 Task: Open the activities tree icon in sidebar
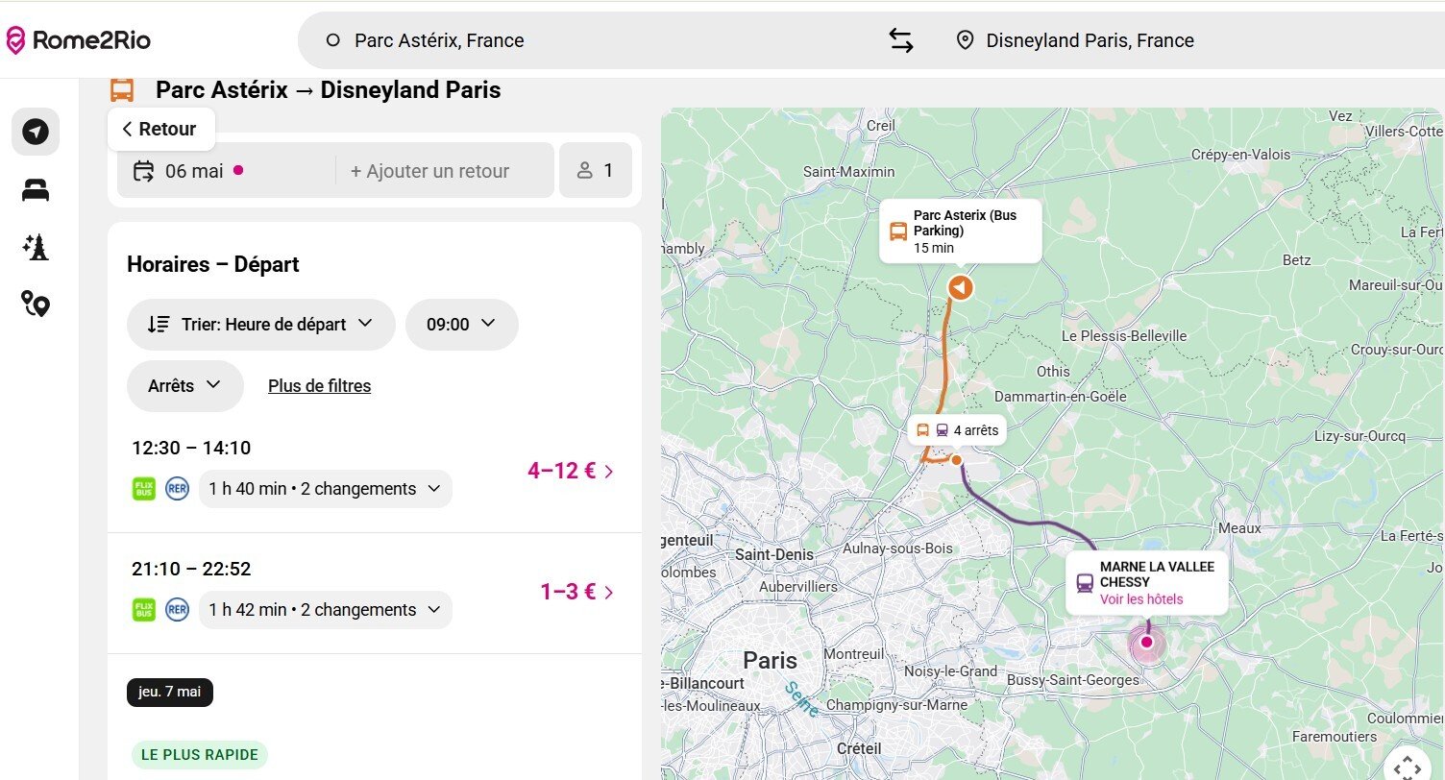click(x=36, y=248)
